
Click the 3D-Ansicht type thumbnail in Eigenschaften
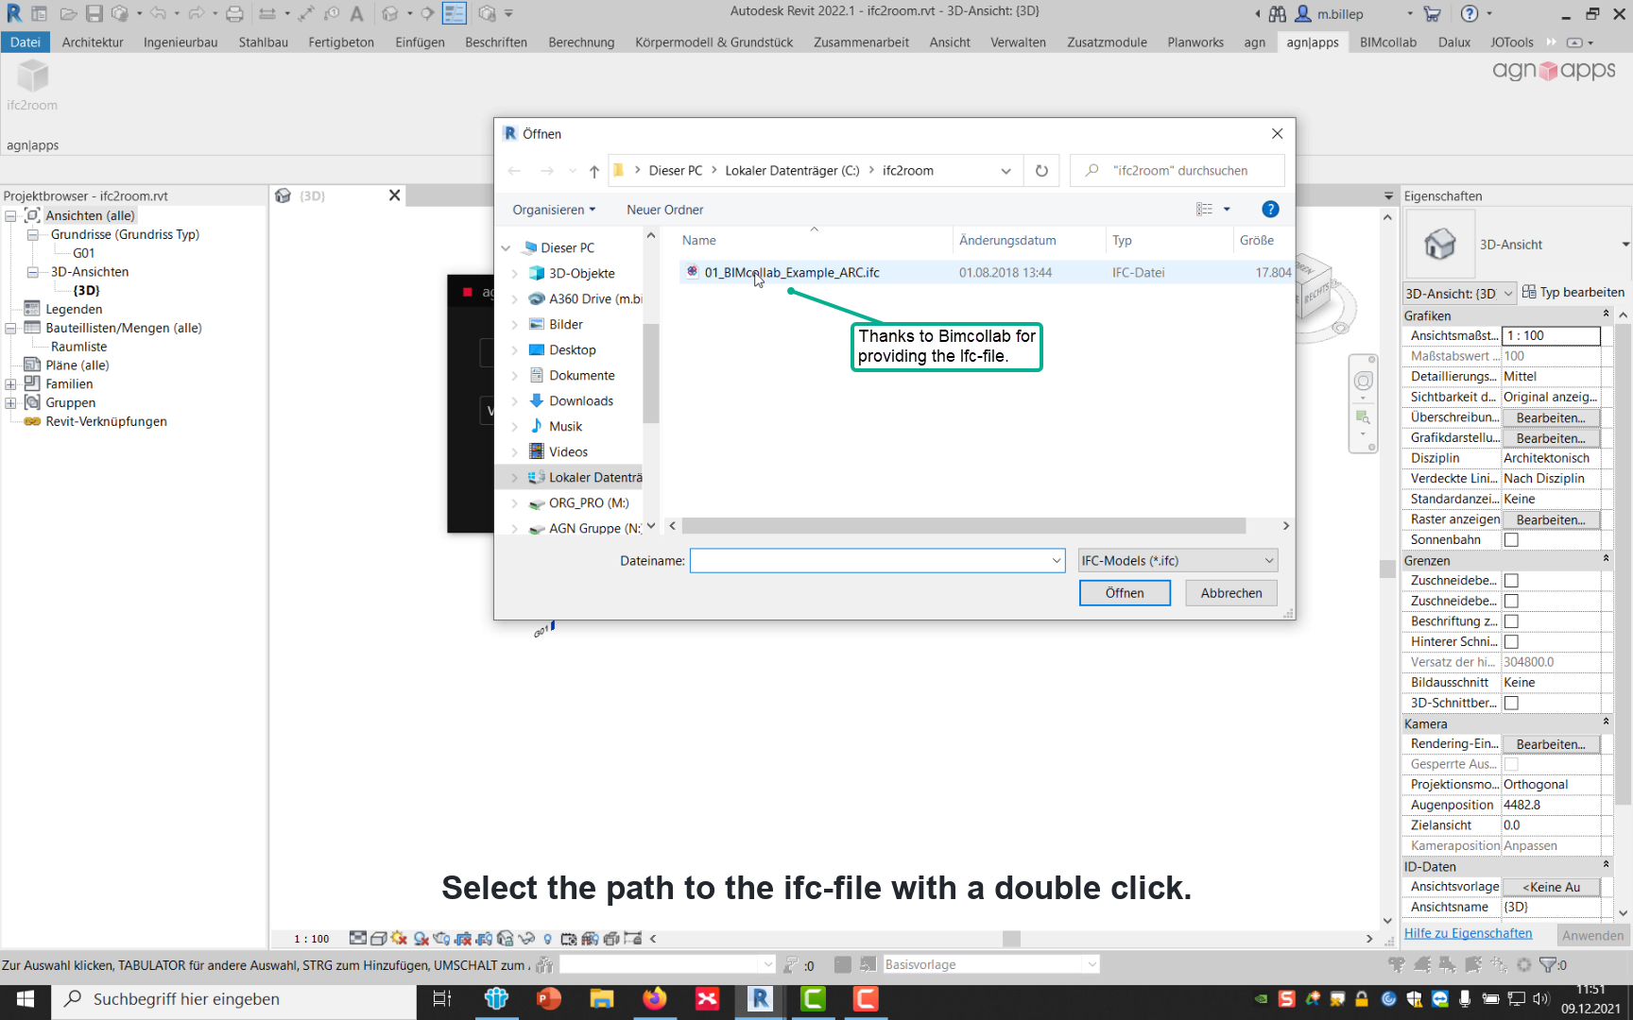point(1440,245)
